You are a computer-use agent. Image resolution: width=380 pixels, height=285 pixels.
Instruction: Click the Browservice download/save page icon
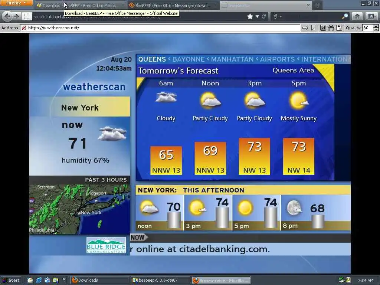pos(323,28)
